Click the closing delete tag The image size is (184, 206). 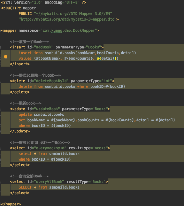coord(20,92)
